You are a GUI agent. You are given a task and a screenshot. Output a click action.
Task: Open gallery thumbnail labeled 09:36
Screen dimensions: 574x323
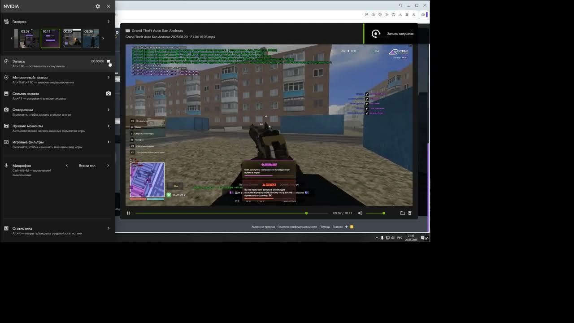[91, 39]
